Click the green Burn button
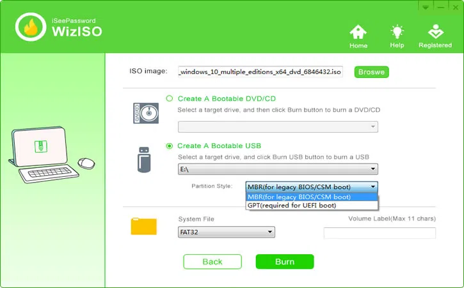This screenshot has height=288, width=464. [285, 262]
